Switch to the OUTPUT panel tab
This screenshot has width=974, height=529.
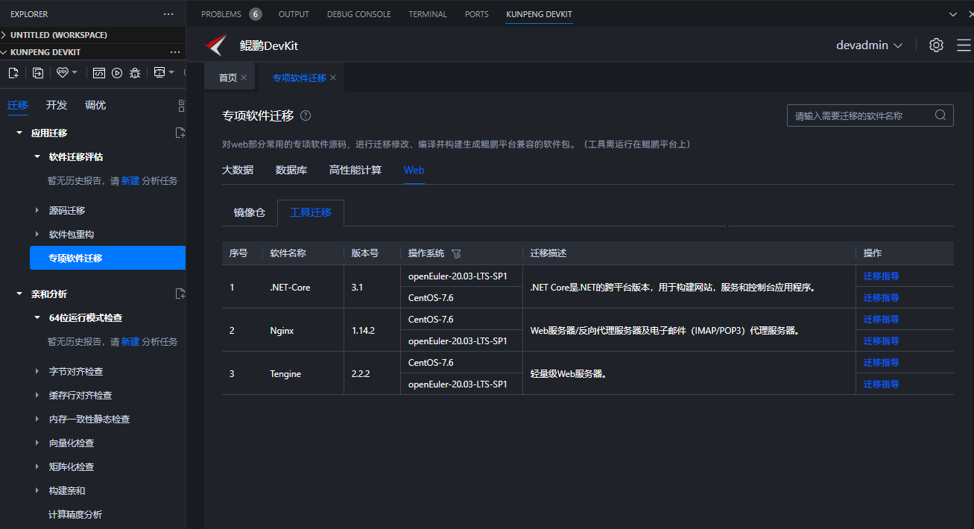294,14
